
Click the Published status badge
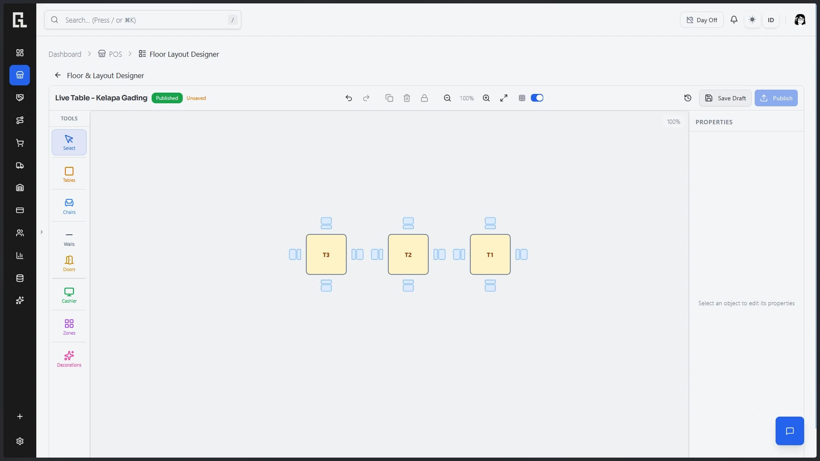click(167, 98)
